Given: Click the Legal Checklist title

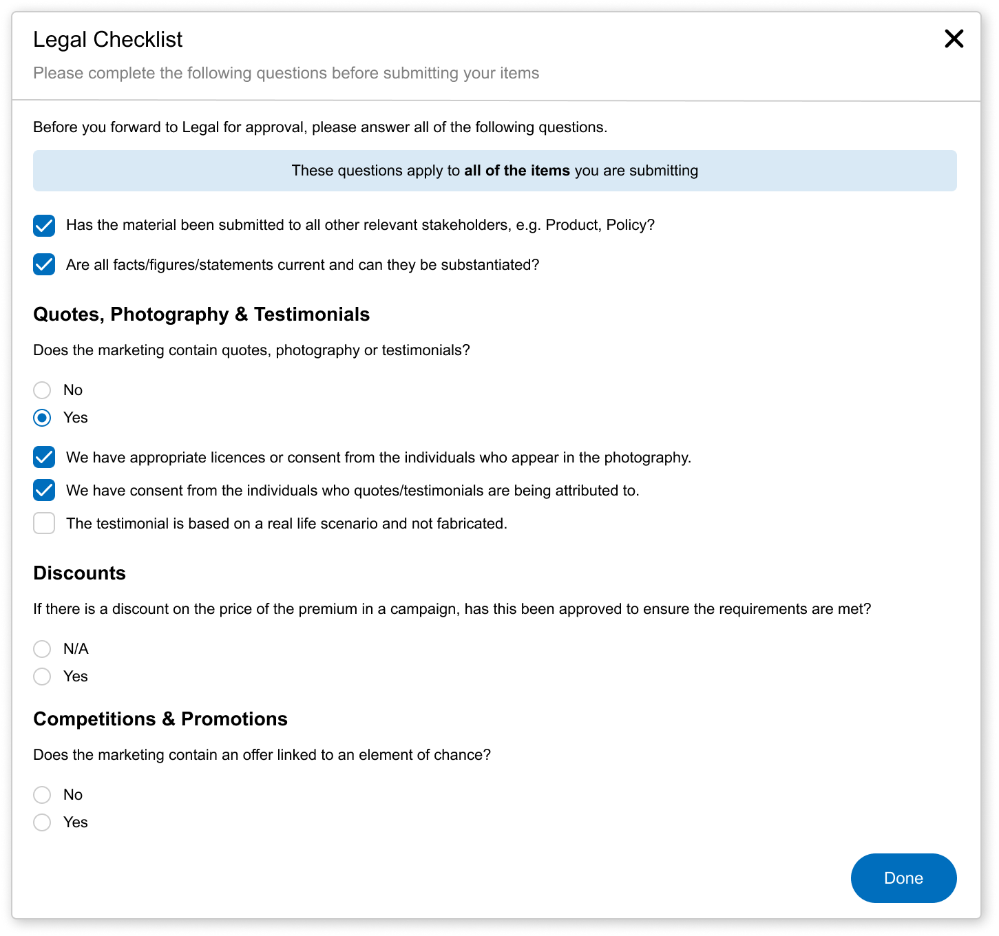Looking at the screenshot, I should pyautogui.click(x=107, y=40).
